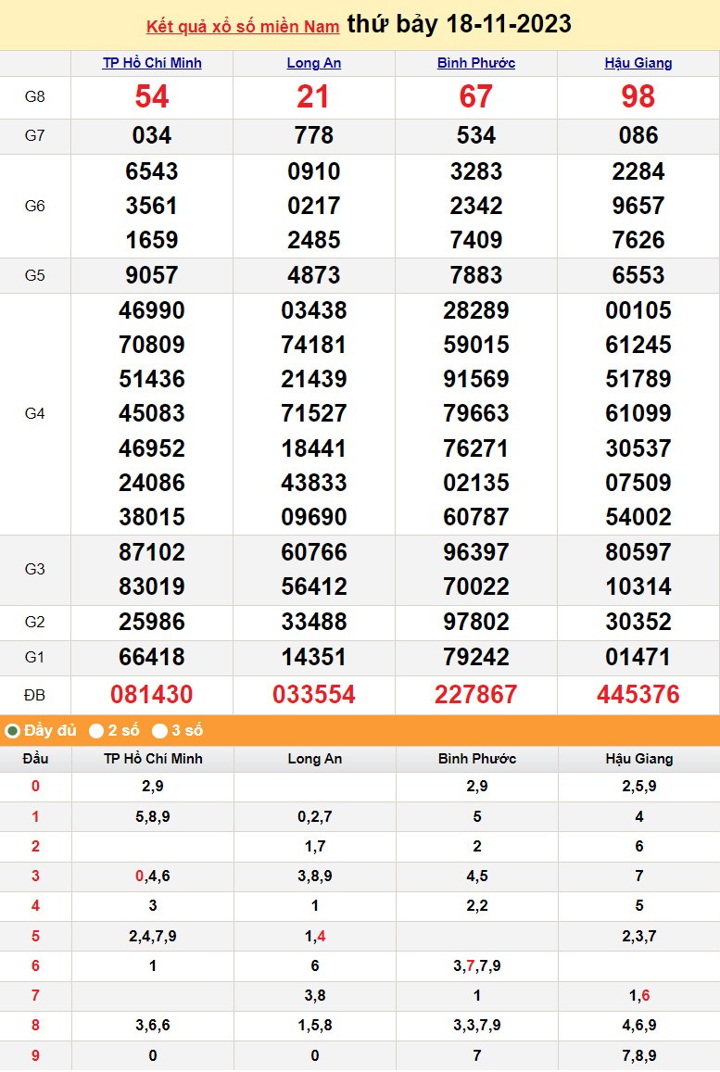The height and width of the screenshot is (1072, 720).
Task: Select the G8 prize row label
Action: pyautogui.click(x=35, y=97)
